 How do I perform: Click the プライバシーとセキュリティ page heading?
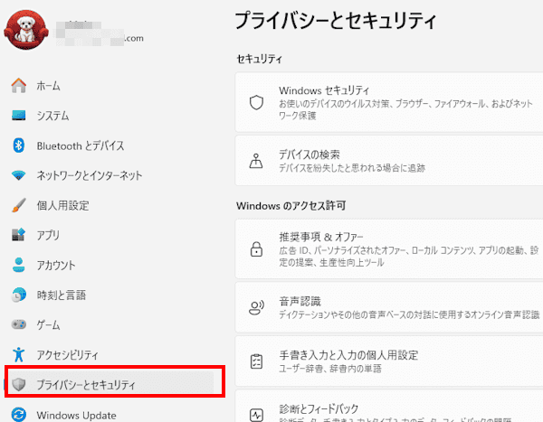pos(336,21)
